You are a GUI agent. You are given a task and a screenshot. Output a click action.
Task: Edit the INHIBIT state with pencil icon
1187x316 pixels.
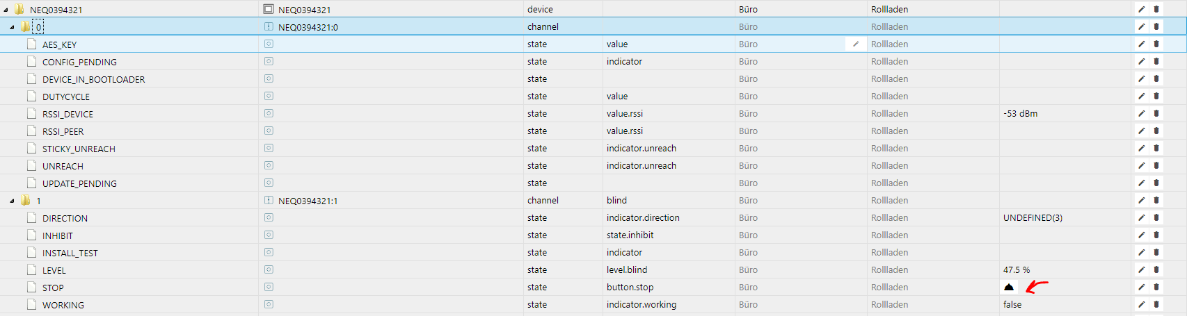[x=1141, y=235]
